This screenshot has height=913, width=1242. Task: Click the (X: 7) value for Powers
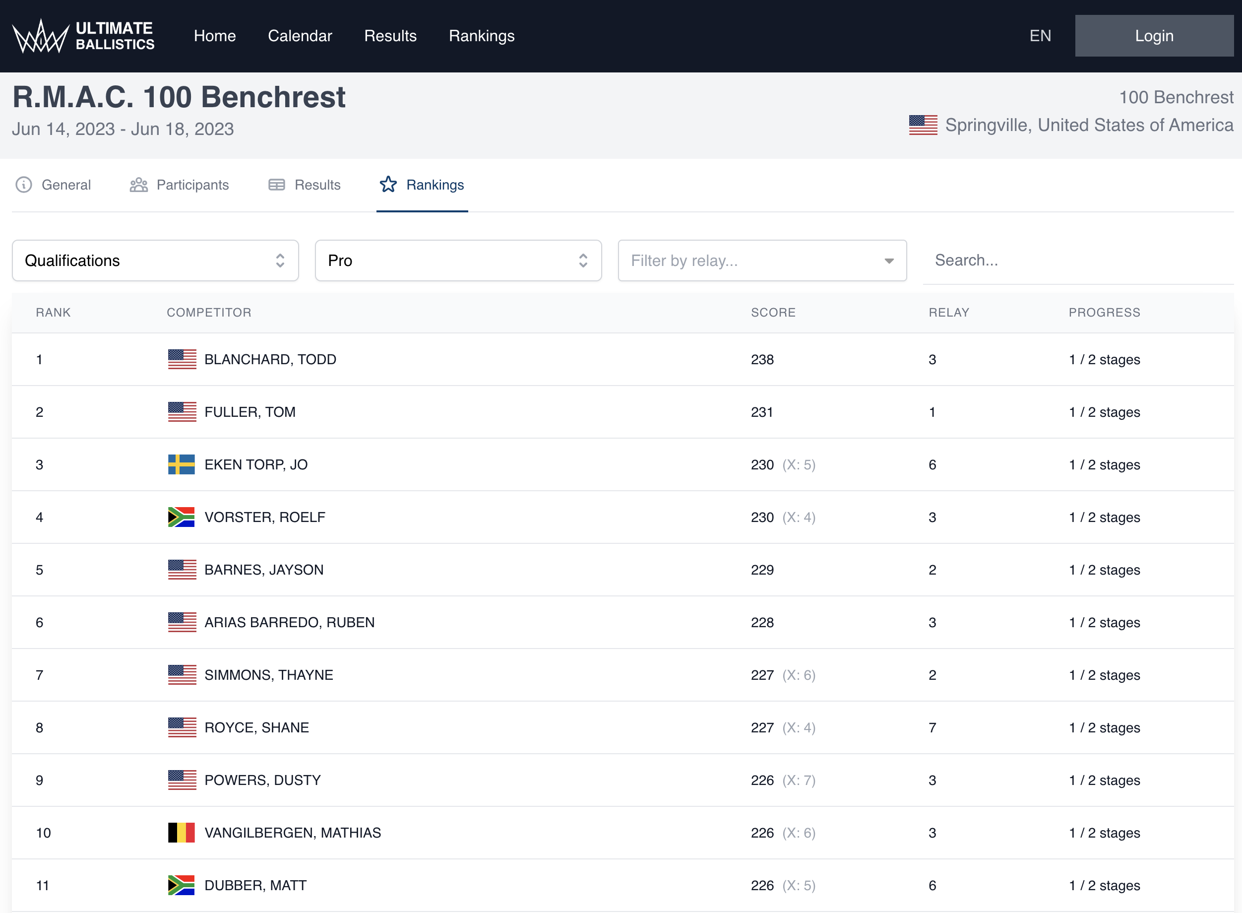(799, 780)
